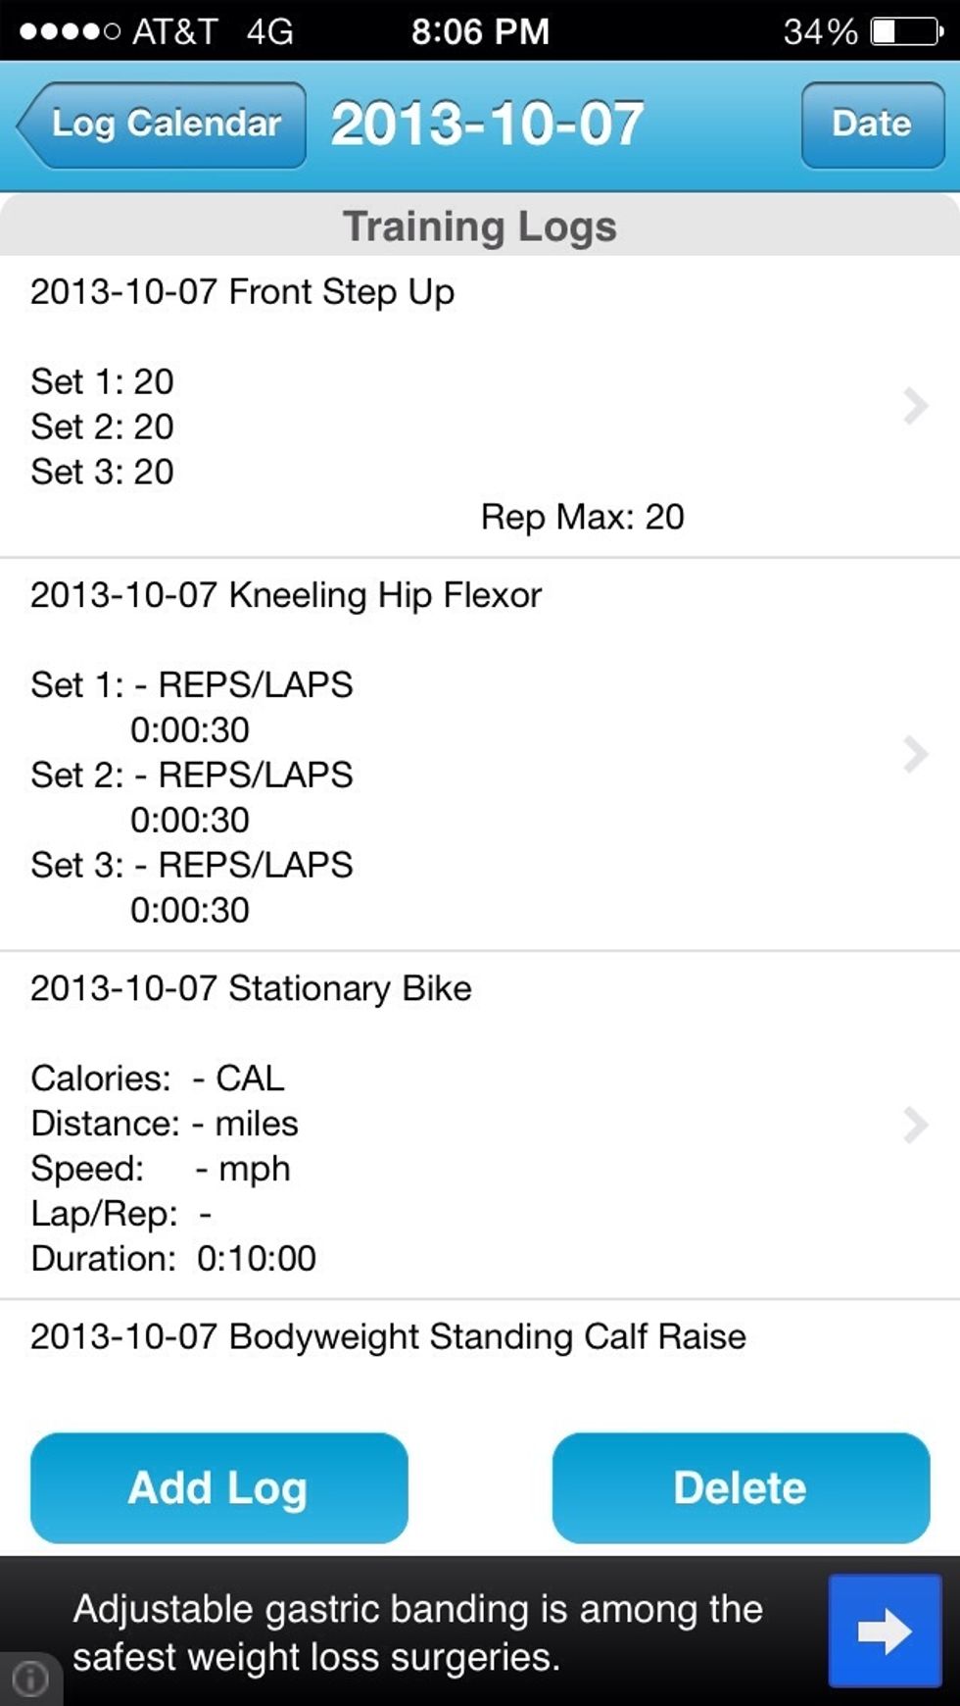960x1706 pixels.
Task: Tap the Add Log button
Action: pyautogui.click(x=218, y=1487)
